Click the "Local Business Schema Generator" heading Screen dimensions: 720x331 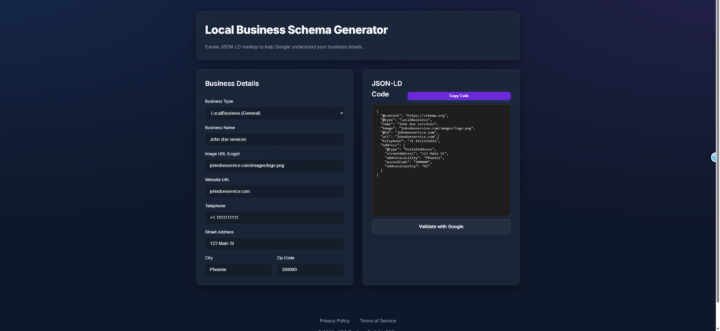click(x=296, y=30)
